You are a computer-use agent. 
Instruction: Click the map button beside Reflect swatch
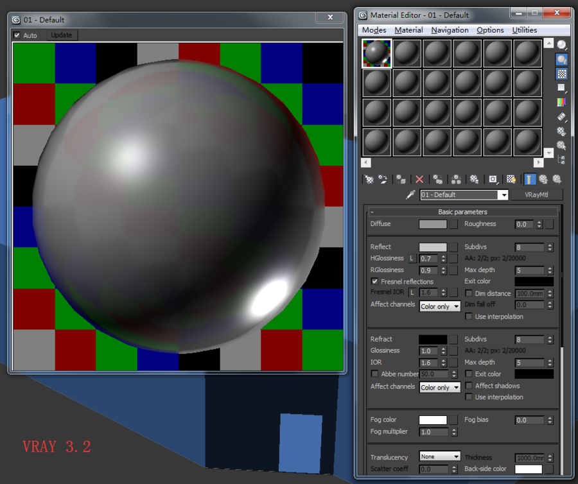point(453,247)
